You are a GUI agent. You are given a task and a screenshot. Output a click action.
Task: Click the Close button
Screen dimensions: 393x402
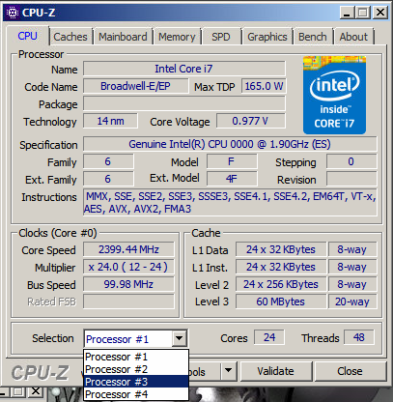[x=350, y=371]
